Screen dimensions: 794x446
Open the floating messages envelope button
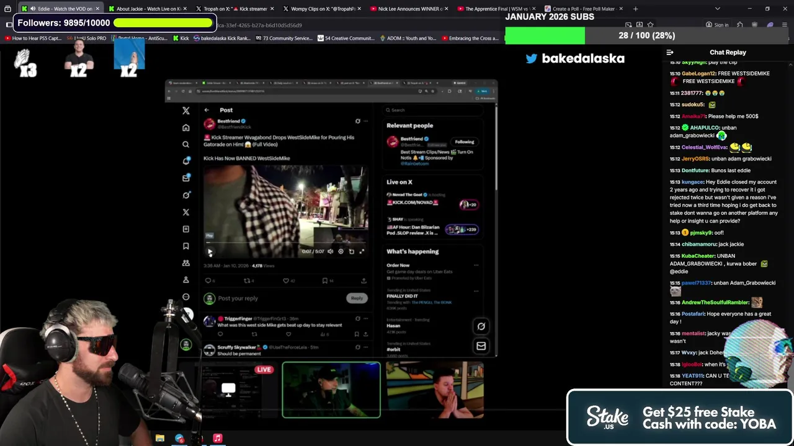(481, 346)
